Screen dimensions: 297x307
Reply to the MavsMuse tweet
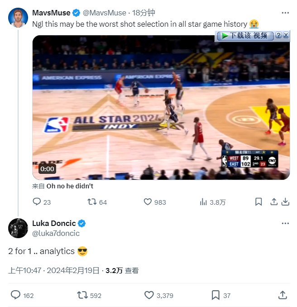click(x=37, y=202)
